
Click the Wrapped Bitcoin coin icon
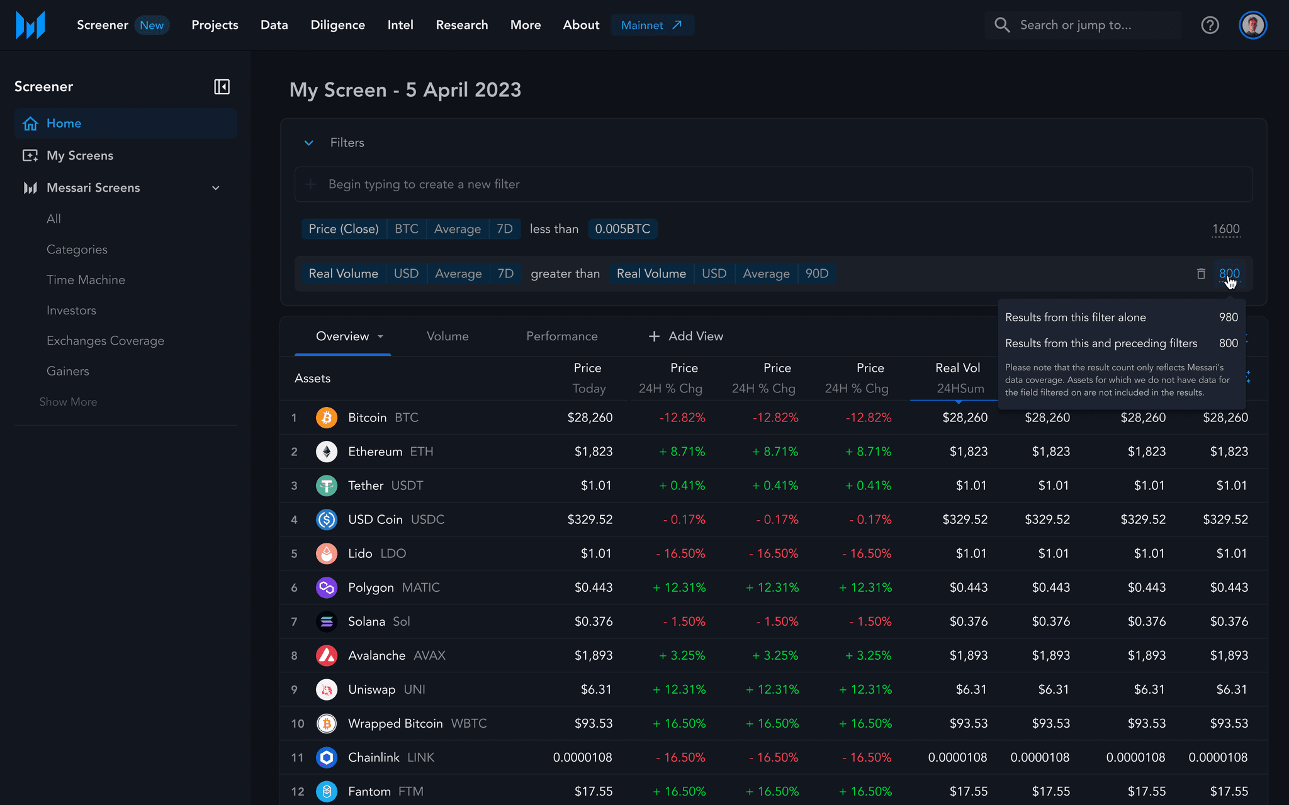point(327,723)
